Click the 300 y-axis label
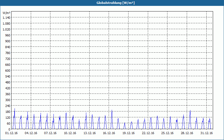The image size is (224, 140). [8, 100]
